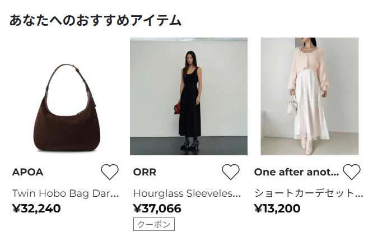Click the ¥13,200 price label
This screenshot has width=373, height=236.
[x=277, y=209]
